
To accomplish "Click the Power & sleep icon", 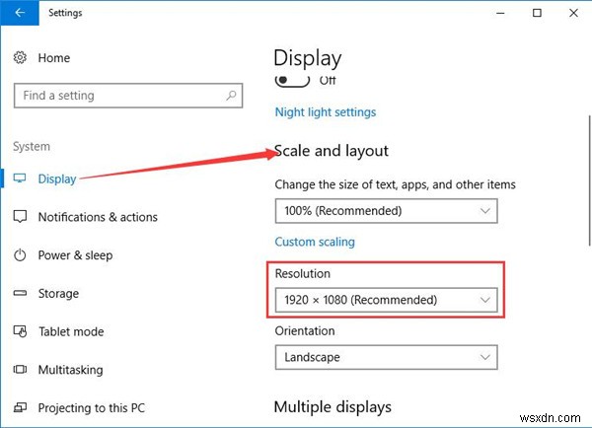I will 21,255.
